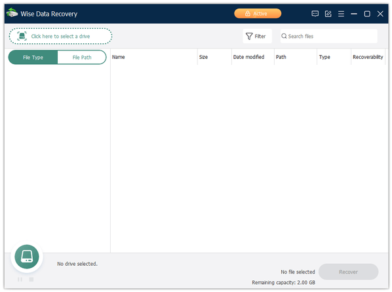
Task: Click the magnifier search icon
Action: pyautogui.click(x=284, y=36)
